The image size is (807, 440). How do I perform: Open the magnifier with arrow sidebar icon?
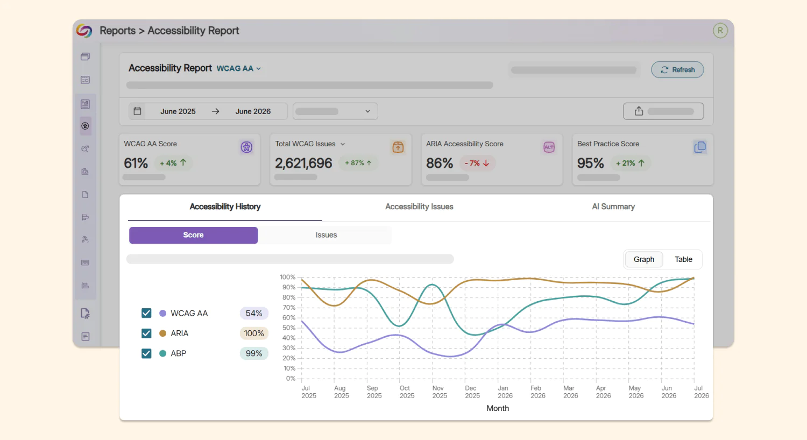point(85,149)
